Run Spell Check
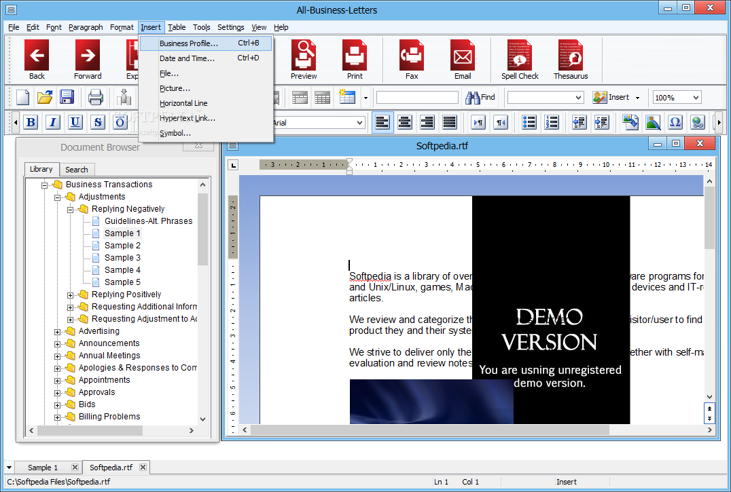Image resolution: width=731 pixels, height=492 pixels. point(520,60)
